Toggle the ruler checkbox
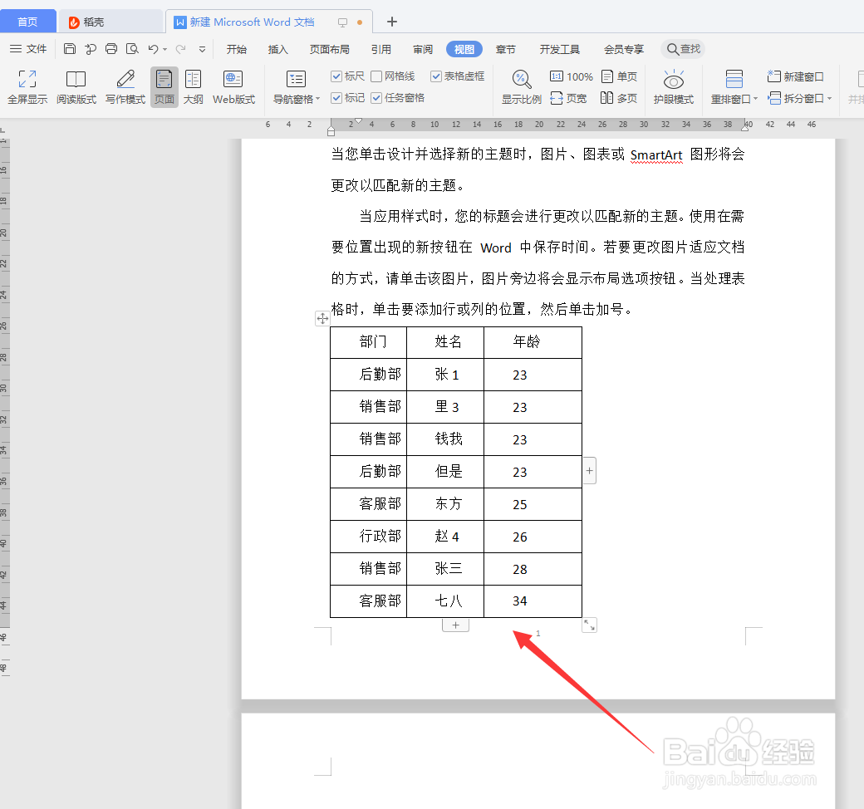 337,76
